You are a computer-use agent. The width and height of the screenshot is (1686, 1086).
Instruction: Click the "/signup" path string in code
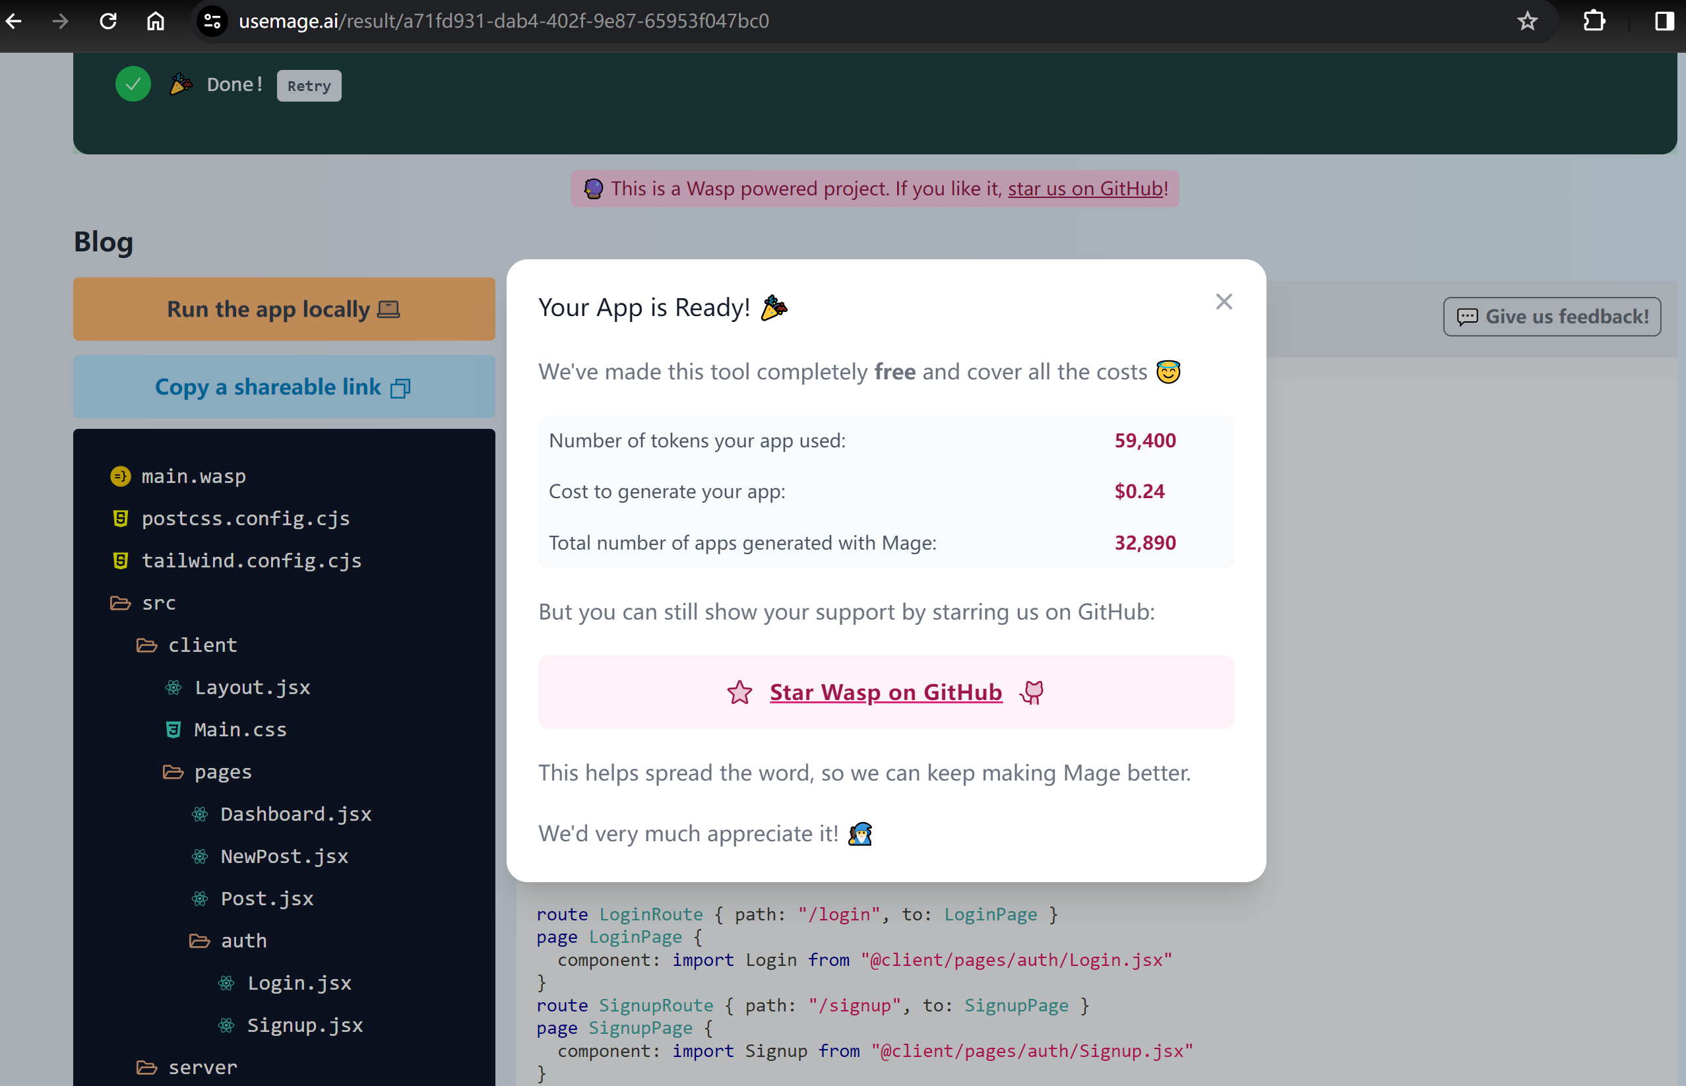855,1006
